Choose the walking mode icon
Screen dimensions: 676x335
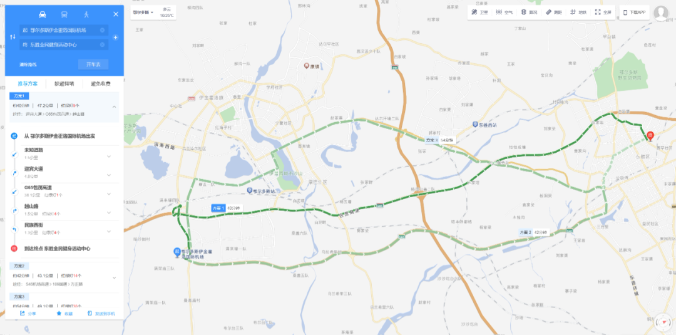tap(86, 14)
